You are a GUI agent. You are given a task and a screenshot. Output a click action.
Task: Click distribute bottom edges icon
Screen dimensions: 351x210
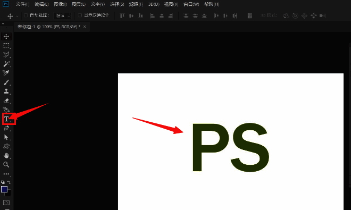204,15
